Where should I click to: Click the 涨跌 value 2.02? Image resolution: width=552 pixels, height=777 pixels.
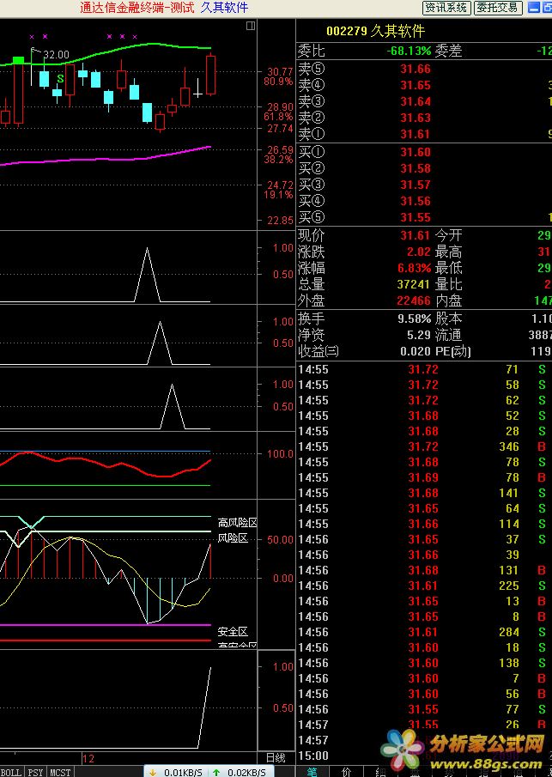pyautogui.click(x=419, y=252)
